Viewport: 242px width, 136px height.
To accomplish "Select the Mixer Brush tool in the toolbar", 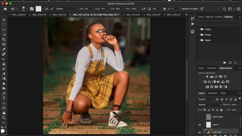I will [4, 59].
